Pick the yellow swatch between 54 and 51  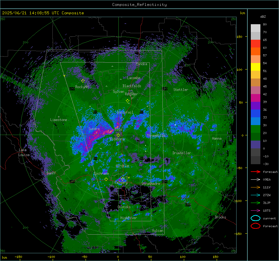point(255,67)
